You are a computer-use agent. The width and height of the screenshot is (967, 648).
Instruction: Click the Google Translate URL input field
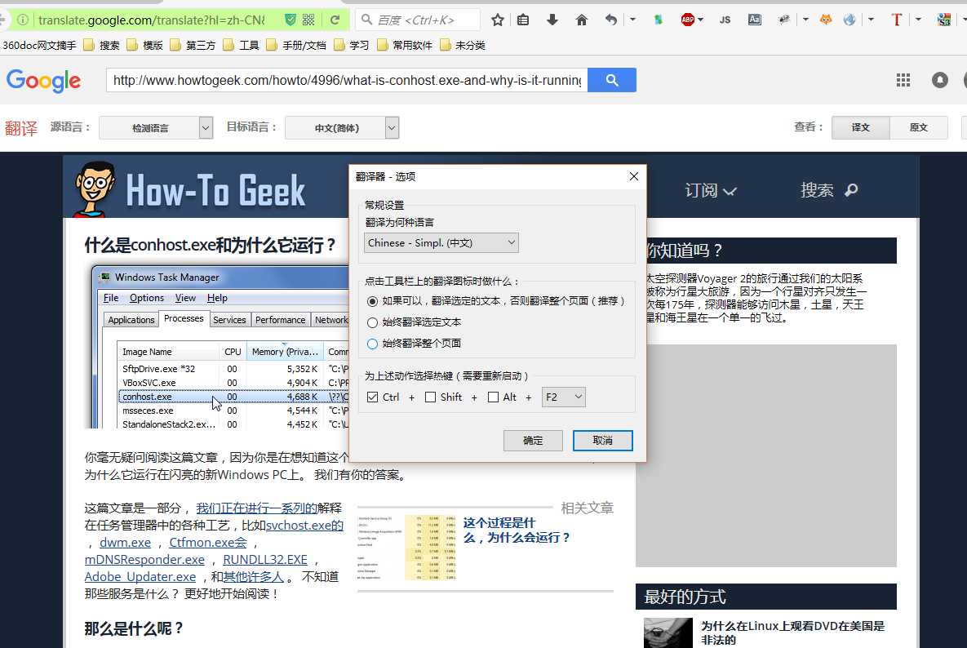pos(347,80)
